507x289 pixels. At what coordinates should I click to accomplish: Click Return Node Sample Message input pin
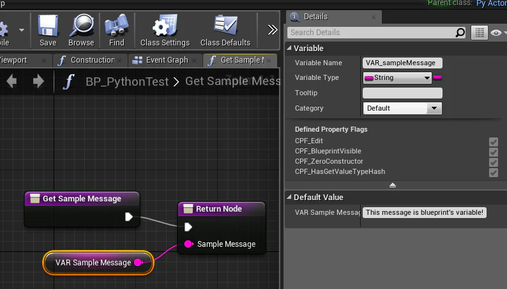point(188,244)
